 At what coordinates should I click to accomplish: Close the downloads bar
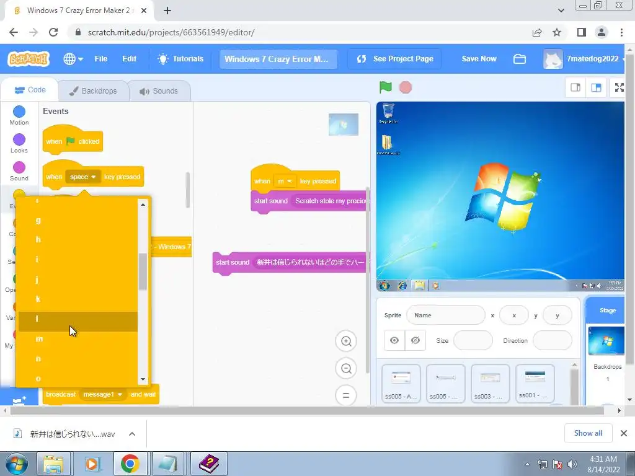624,433
